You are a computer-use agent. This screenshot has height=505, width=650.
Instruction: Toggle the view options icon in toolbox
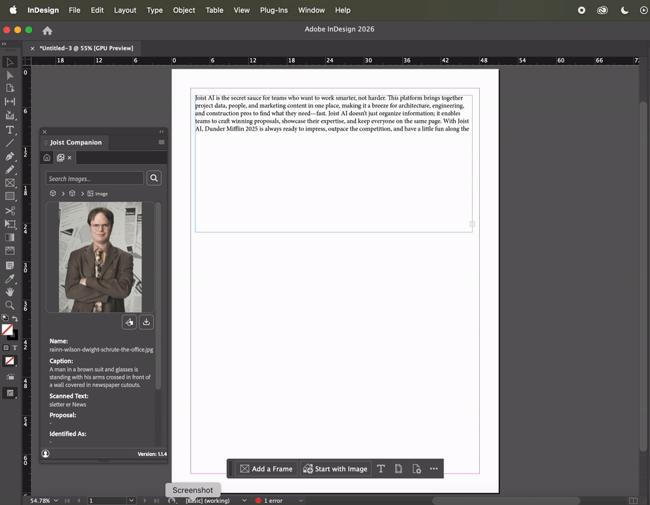coord(10,377)
